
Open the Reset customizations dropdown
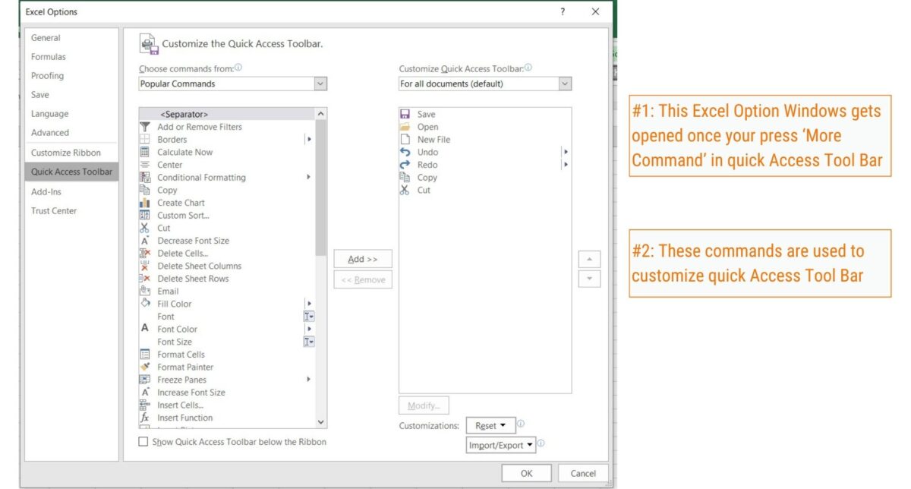click(x=490, y=425)
